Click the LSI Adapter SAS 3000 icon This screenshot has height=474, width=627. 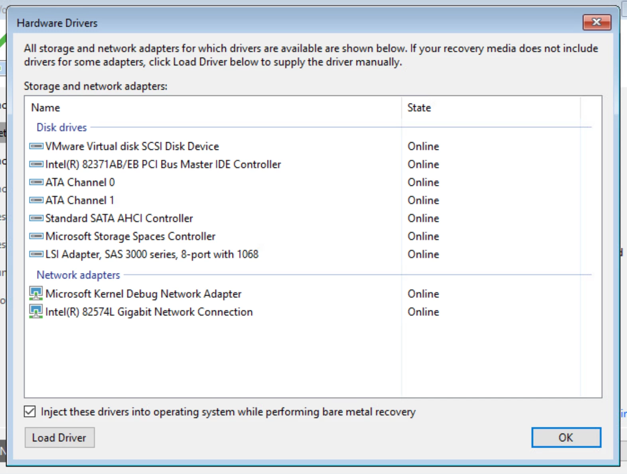[x=36, y=254]
